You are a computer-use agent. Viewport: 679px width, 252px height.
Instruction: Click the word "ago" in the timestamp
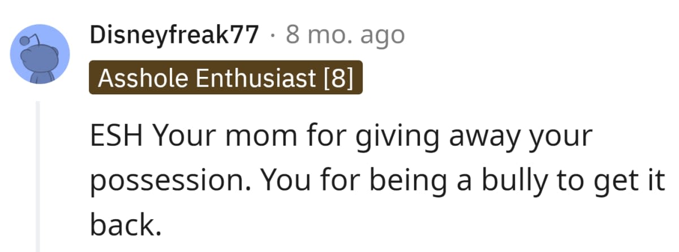pyautogui.click(x=382, y=36)
